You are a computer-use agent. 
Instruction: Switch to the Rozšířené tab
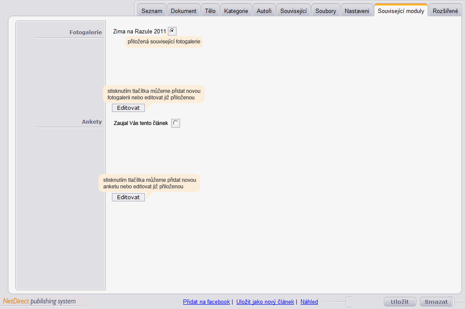click(x=445, y=10)
